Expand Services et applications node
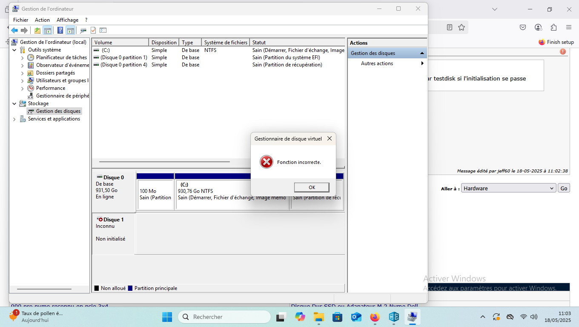The width and height of the screenshot is (579, 327). click(14, 119)
